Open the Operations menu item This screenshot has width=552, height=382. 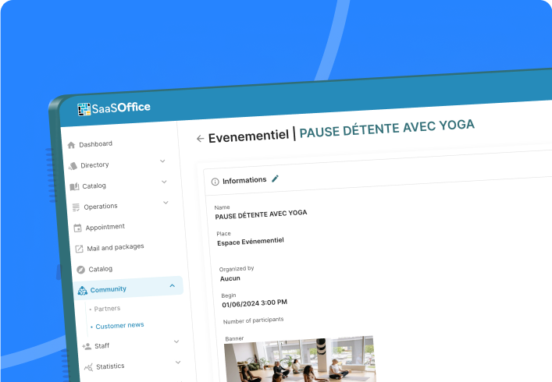tap(101, 207)
